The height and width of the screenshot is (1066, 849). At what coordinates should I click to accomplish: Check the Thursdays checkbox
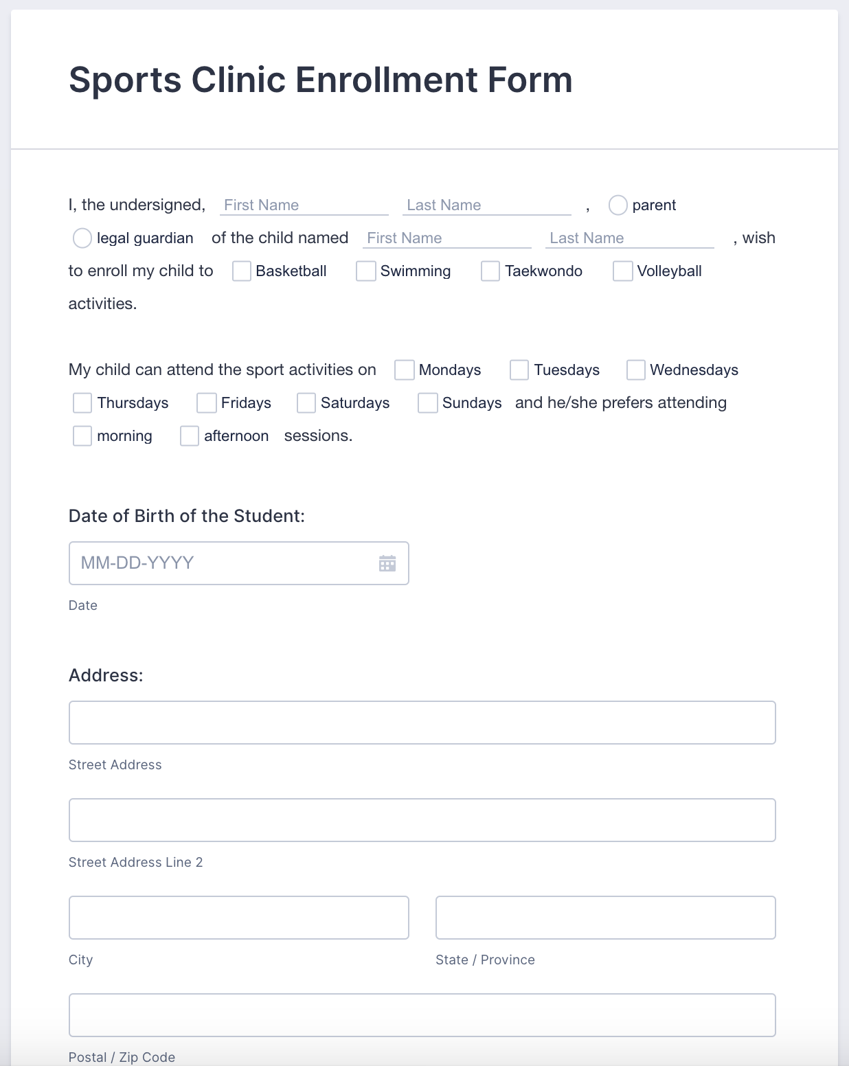coord(82,402)
